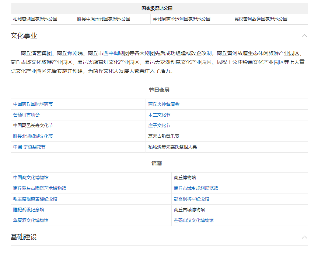The width and height of the screenshot is (318, 253).
Task: Open 睢县北湖旅游文化节 link
Action: (33, 136)
